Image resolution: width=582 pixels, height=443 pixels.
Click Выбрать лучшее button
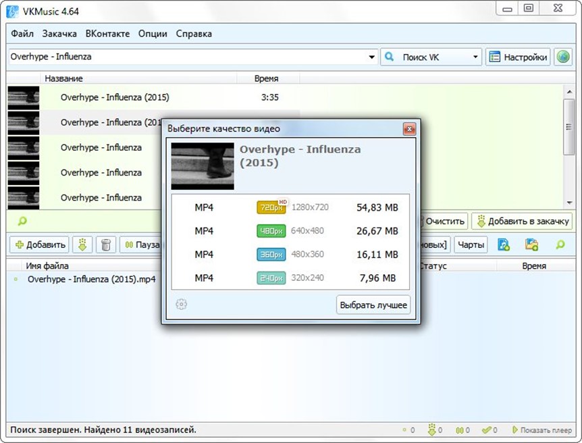point(373,305)
